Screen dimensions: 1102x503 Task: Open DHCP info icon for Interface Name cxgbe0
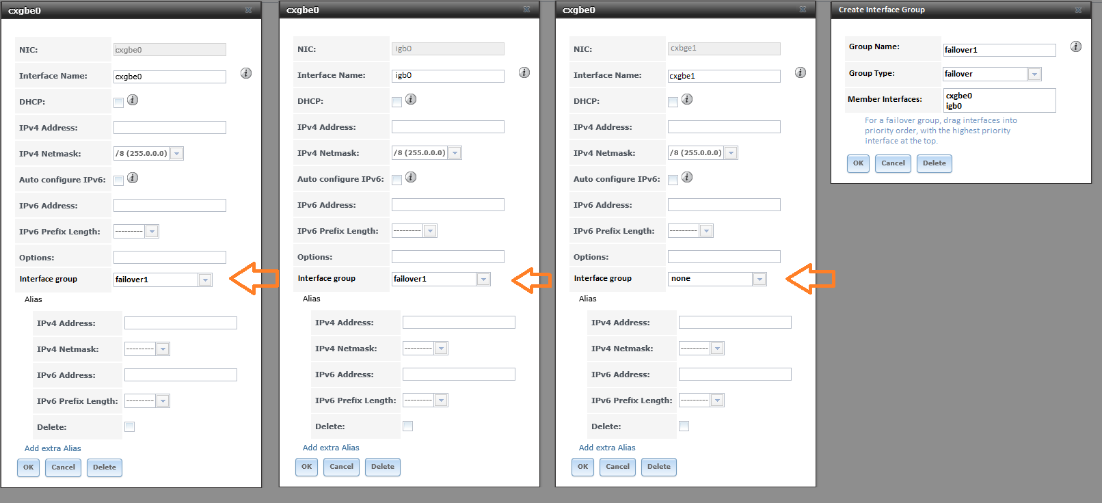point(133,100)
